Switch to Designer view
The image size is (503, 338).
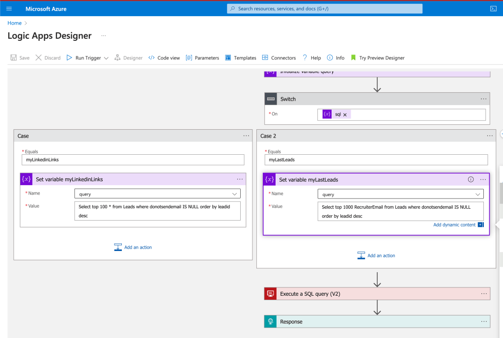click(x=128, y=57)
